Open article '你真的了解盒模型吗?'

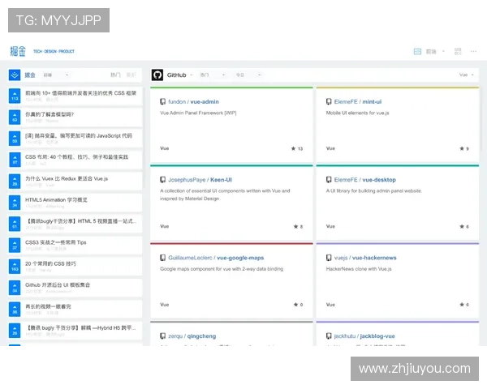tap(50, 114)
